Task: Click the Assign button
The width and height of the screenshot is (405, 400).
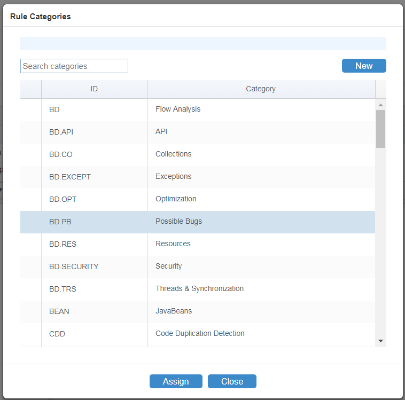Action: coord(176,381)
